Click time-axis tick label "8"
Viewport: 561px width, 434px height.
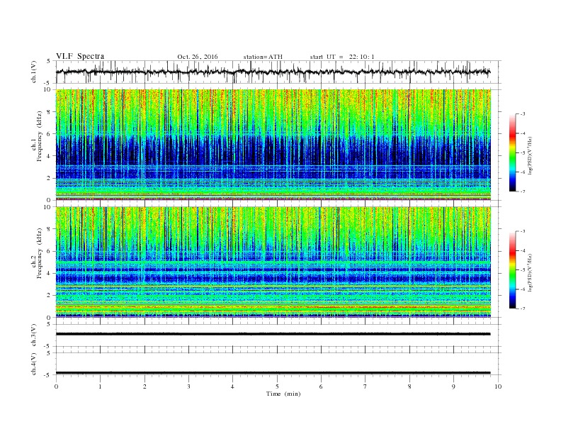pyautogui.click(x=409, y=386)
